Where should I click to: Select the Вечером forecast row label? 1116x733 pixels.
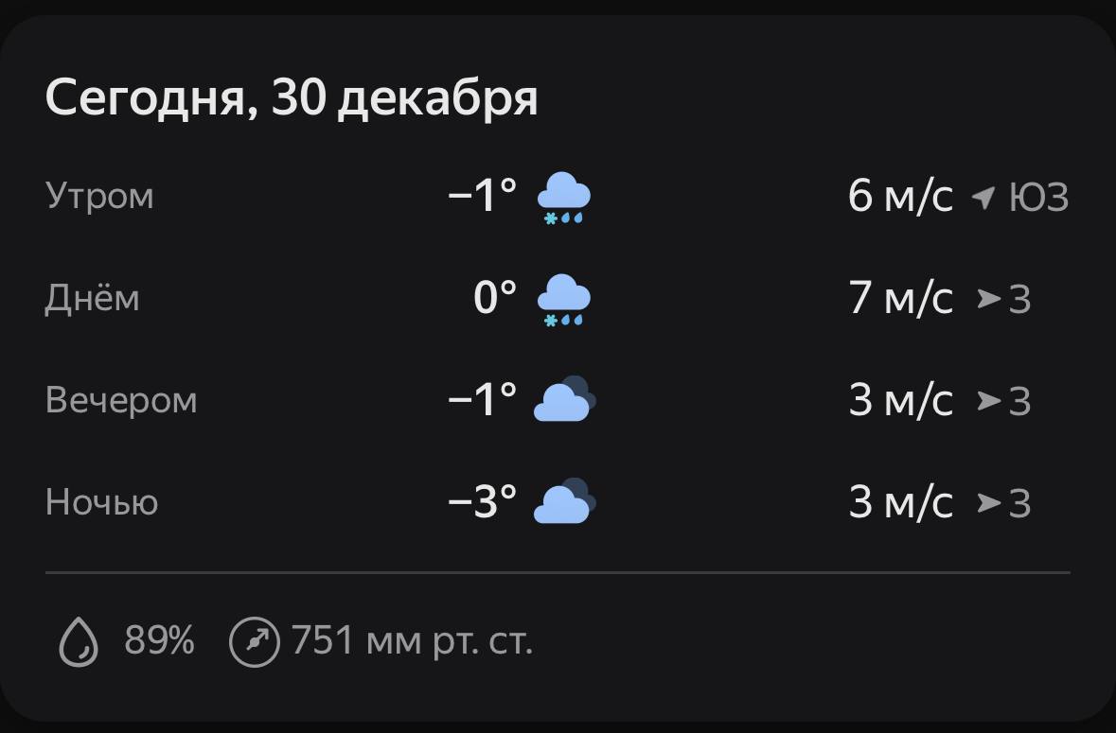(121, 401)
